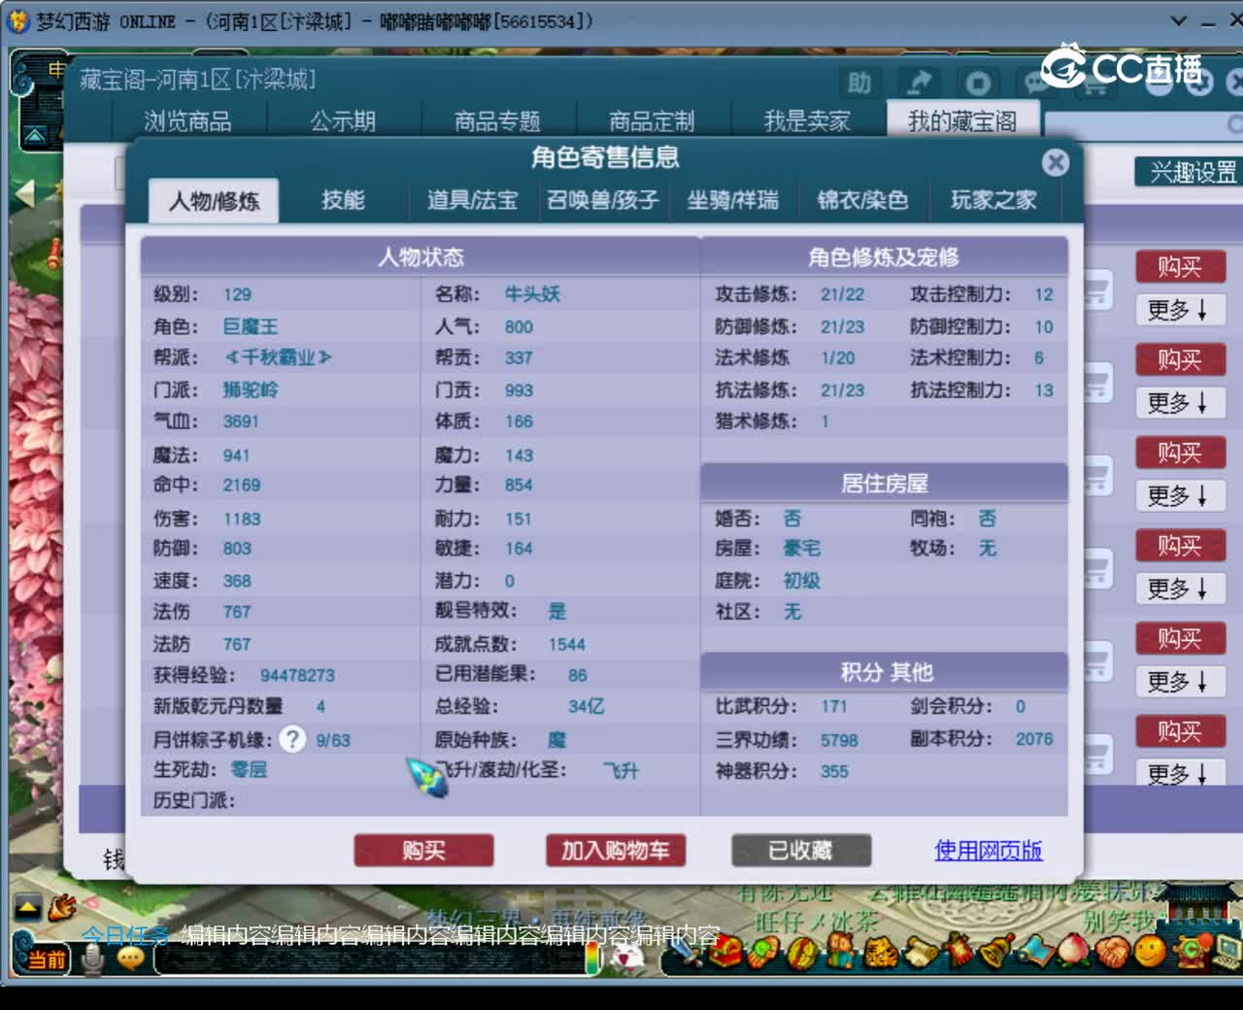Click the 三界功绩 value 5798
1243x1010 pixels.
click(x=839, y=740)
